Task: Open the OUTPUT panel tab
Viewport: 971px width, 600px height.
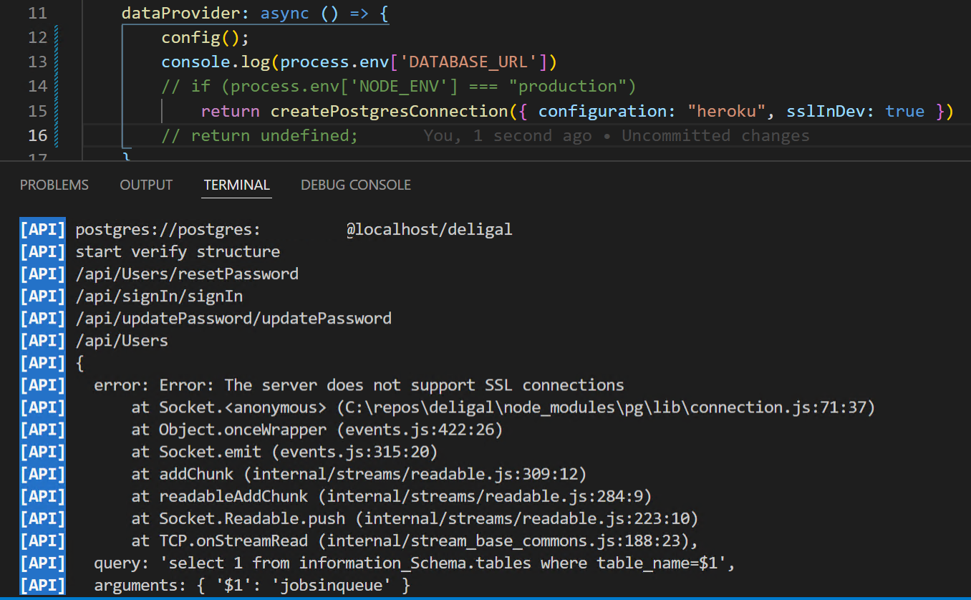Action: pos(146,185)
